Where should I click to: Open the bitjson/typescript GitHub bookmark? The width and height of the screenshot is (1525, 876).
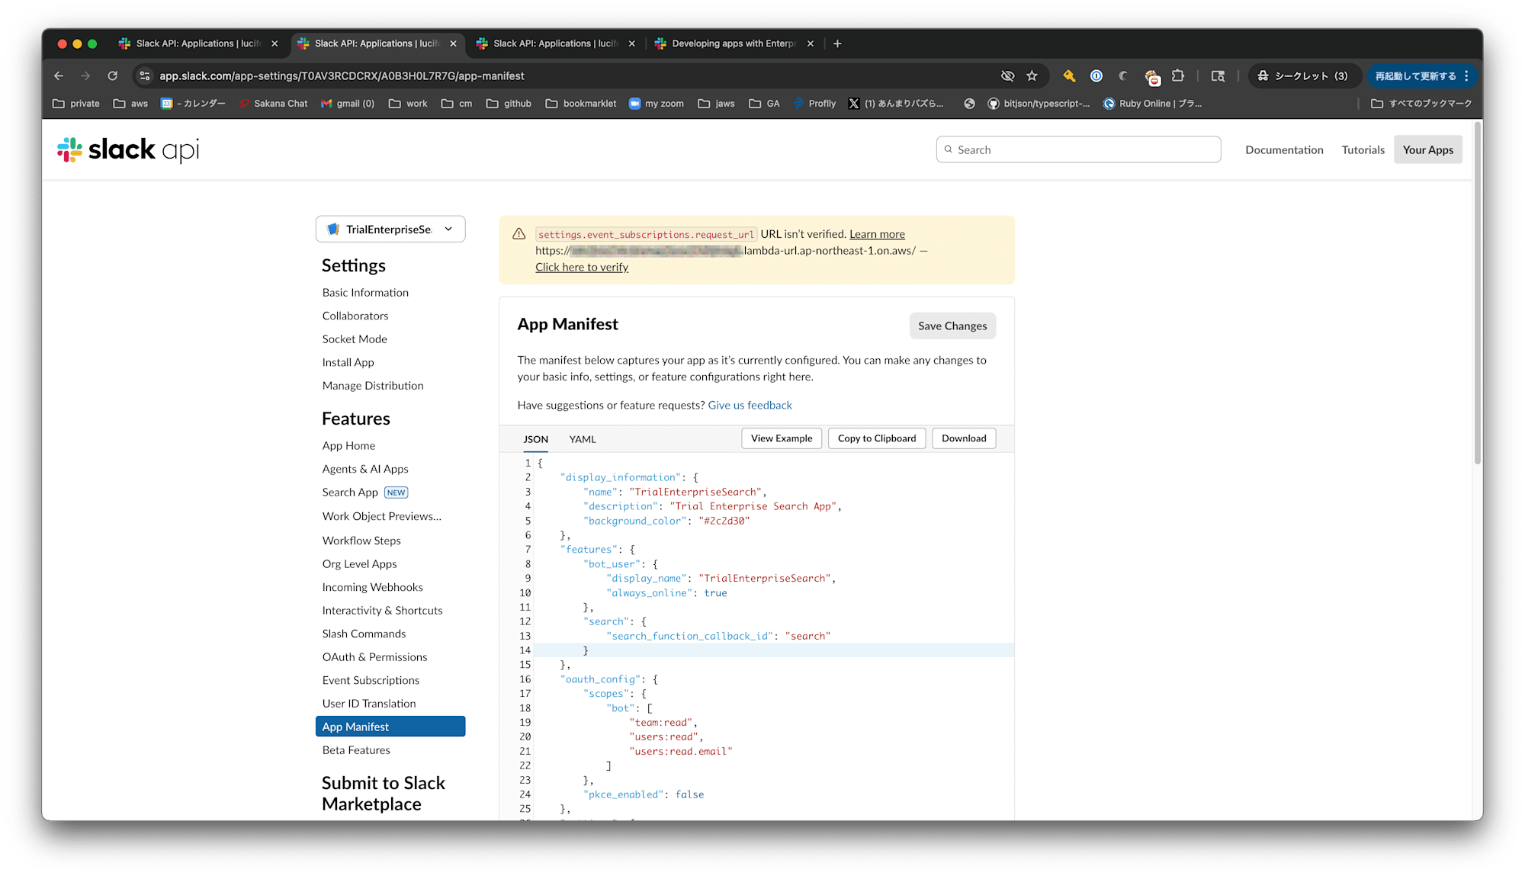(x=1039, y=104)
